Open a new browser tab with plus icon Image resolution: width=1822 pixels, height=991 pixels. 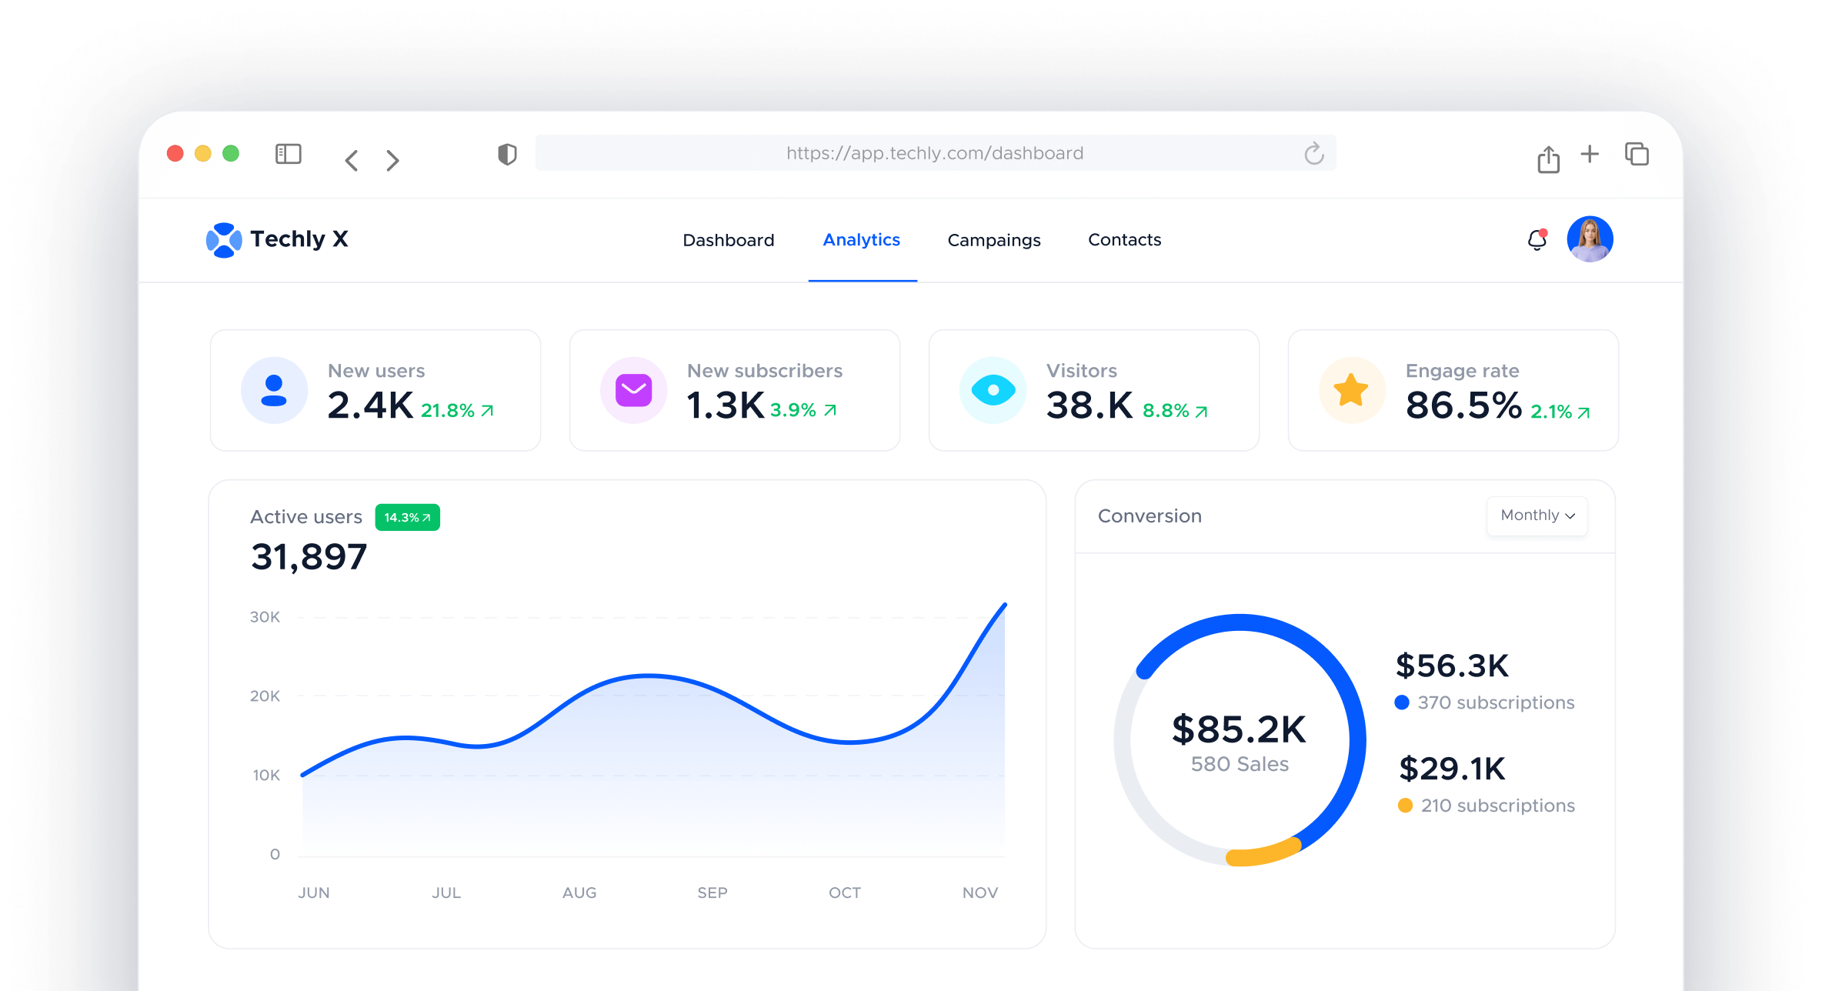1590,155
